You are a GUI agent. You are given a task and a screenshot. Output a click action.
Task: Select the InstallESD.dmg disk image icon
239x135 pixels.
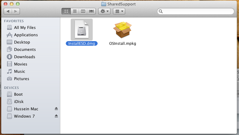[82, 30]
